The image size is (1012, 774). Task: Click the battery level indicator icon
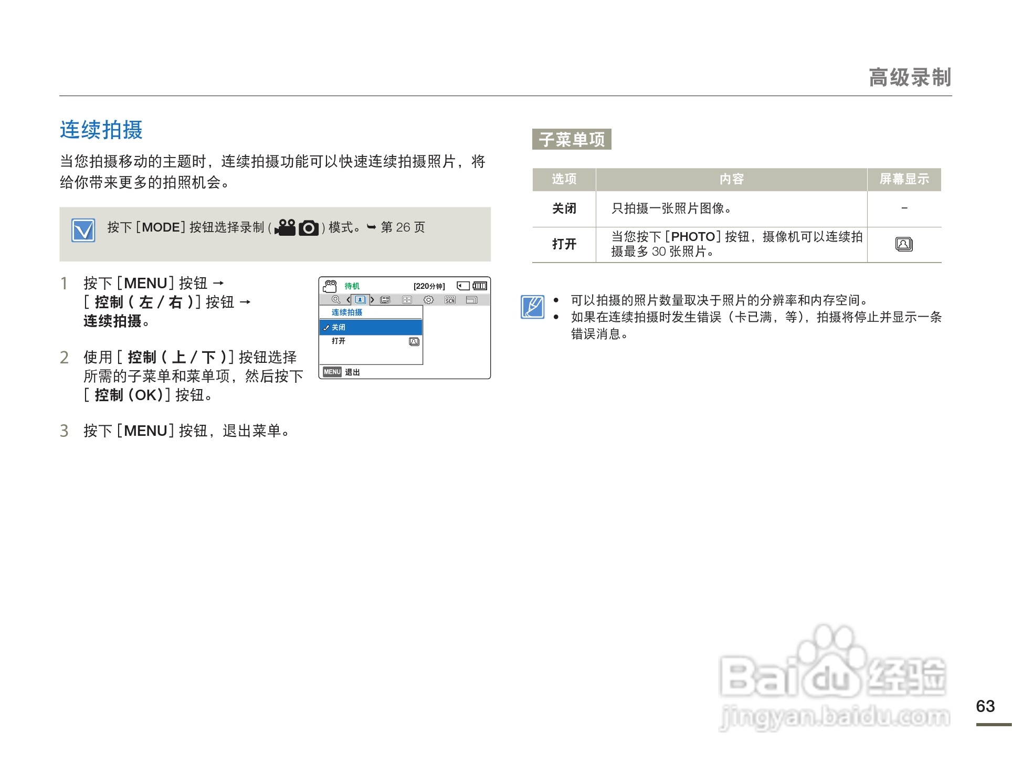pos(479,286)
